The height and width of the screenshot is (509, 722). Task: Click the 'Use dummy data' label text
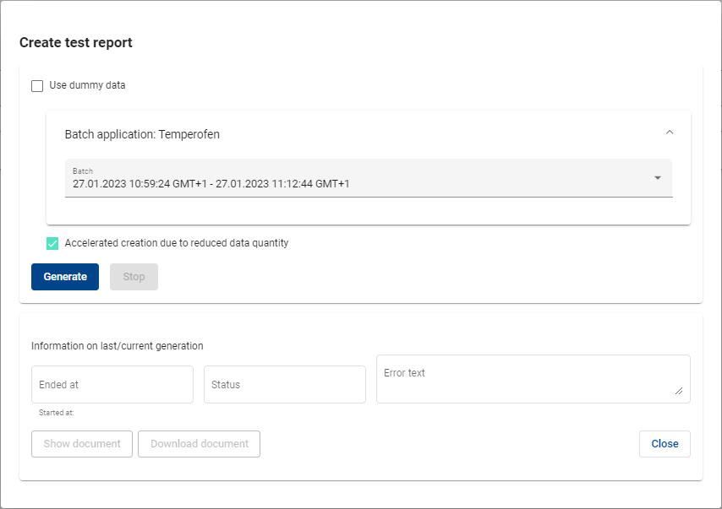[87, 85]
